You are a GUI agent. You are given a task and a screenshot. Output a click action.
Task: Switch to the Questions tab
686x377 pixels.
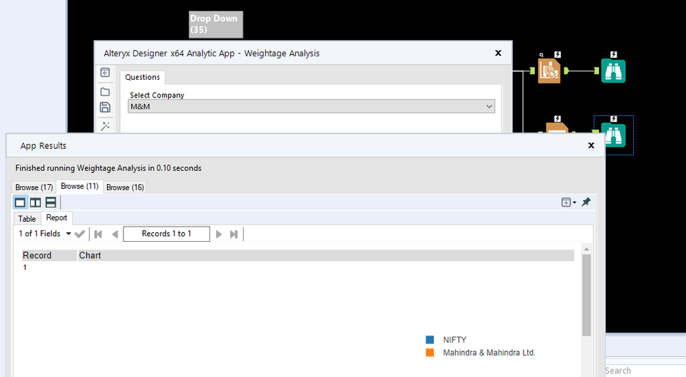point(142,77)
